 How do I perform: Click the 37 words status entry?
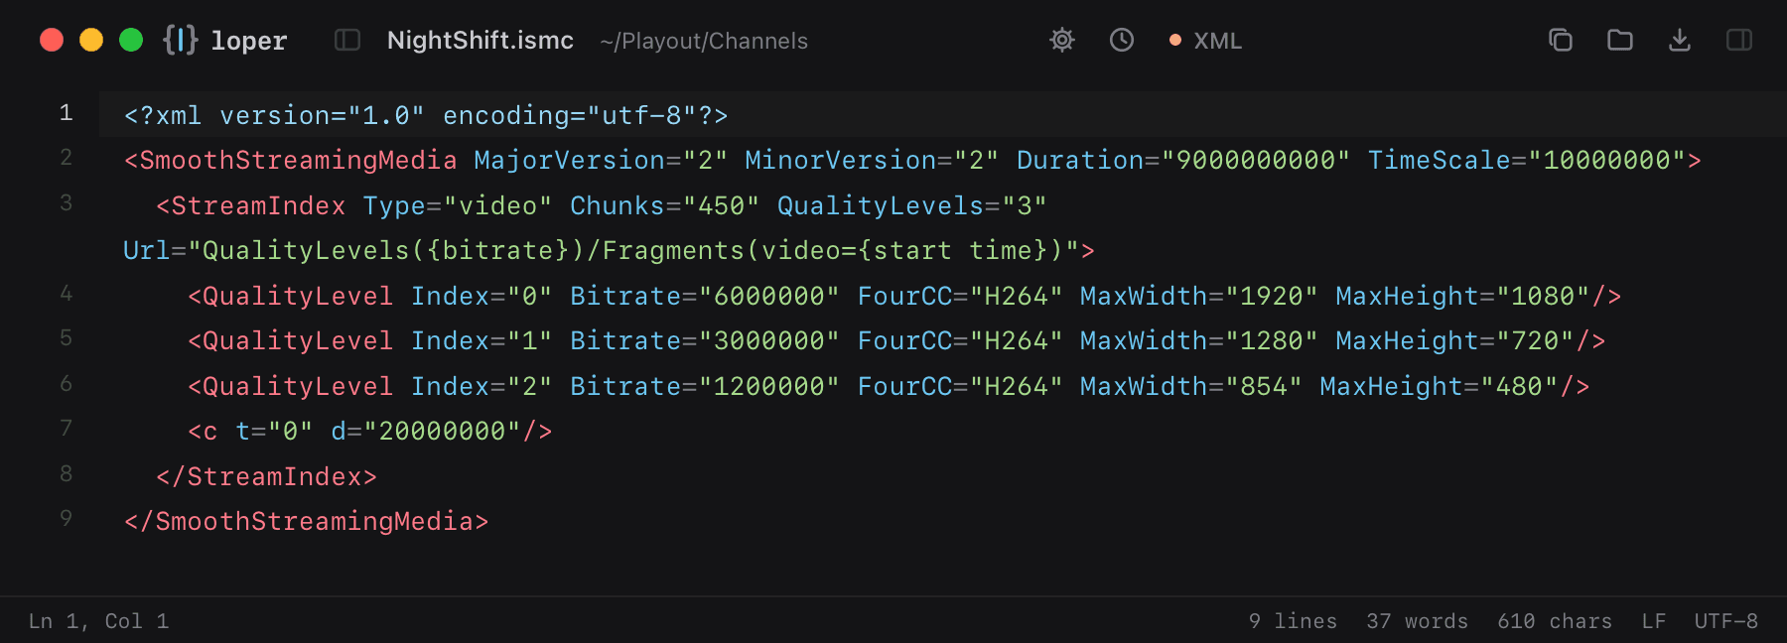click(x=1417, y=621)
